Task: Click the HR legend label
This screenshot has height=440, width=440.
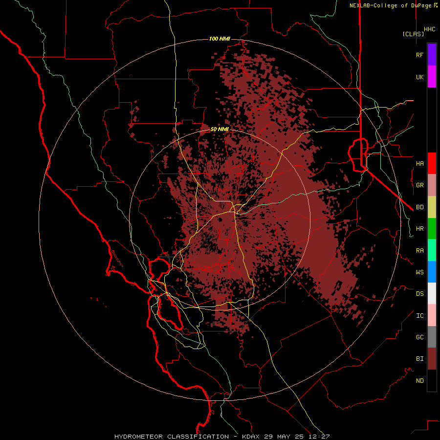Action: [x=419, y=229]
